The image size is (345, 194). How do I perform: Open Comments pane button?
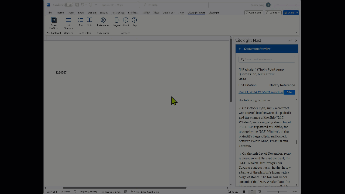coord(254,13)
